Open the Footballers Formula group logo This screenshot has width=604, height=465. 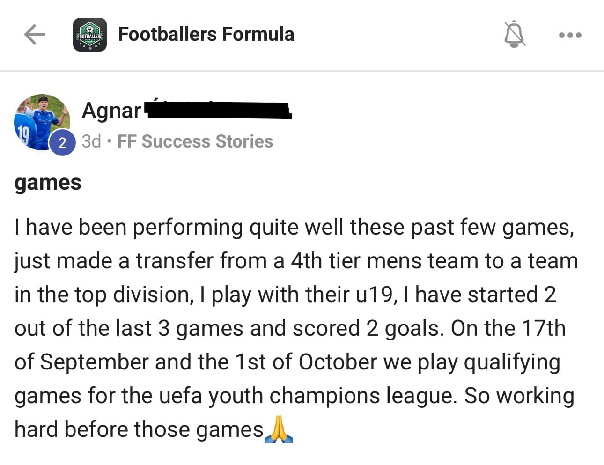point(90,35)
